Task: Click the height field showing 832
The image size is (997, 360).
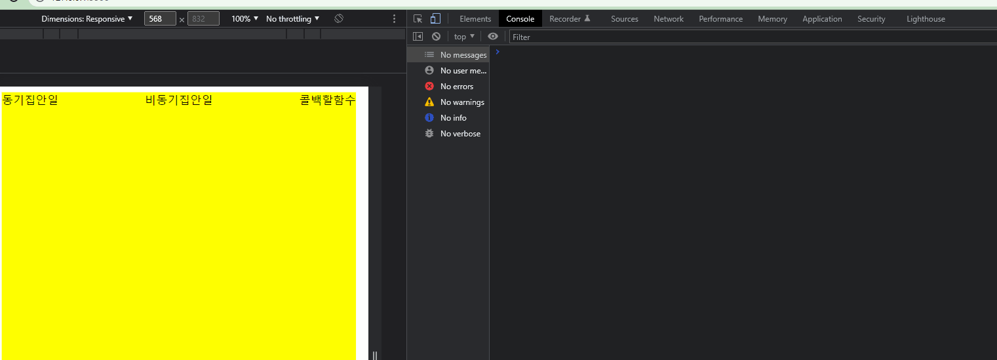Action: pos(203,19)
